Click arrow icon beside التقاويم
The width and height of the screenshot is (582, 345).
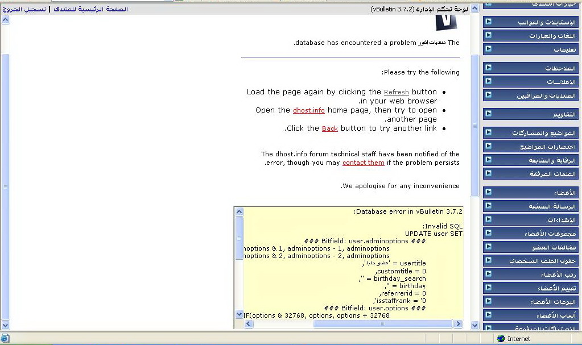(488, 114)
